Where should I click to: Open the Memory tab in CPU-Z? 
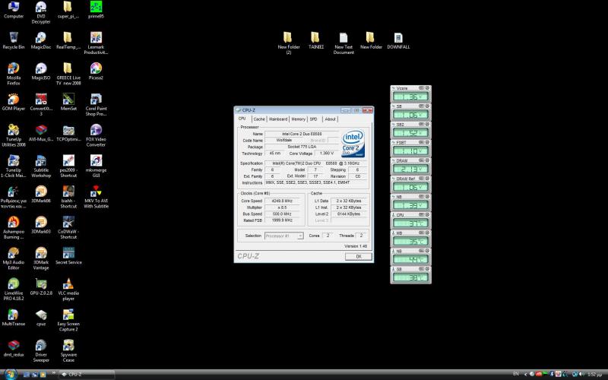(x=298, y=119)
